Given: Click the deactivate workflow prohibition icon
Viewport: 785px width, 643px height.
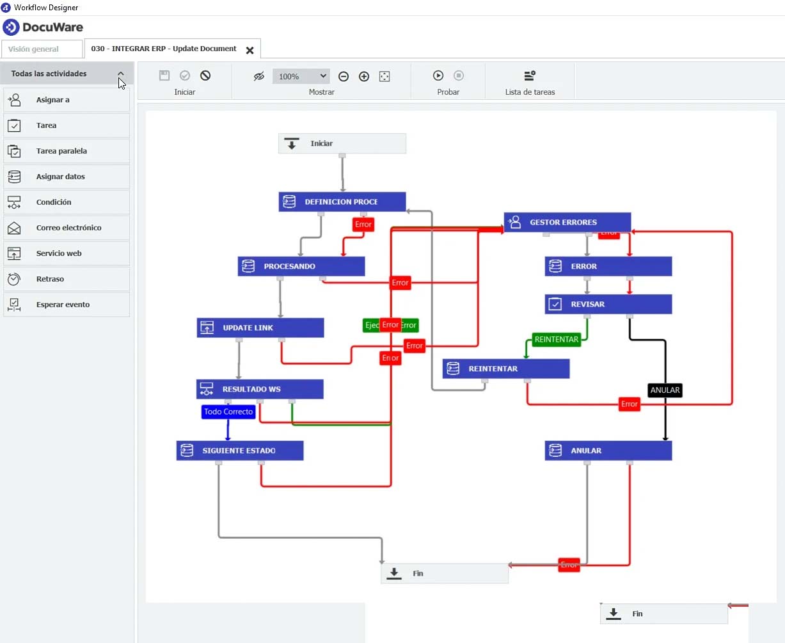Looking at the screenshot, I should pos(205,75).
